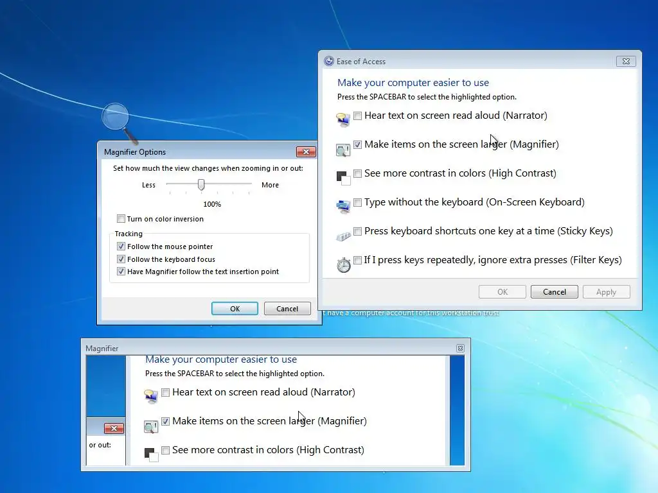Toggle Magnifier checkbox in Magnifier window view

tap(165, 421)
